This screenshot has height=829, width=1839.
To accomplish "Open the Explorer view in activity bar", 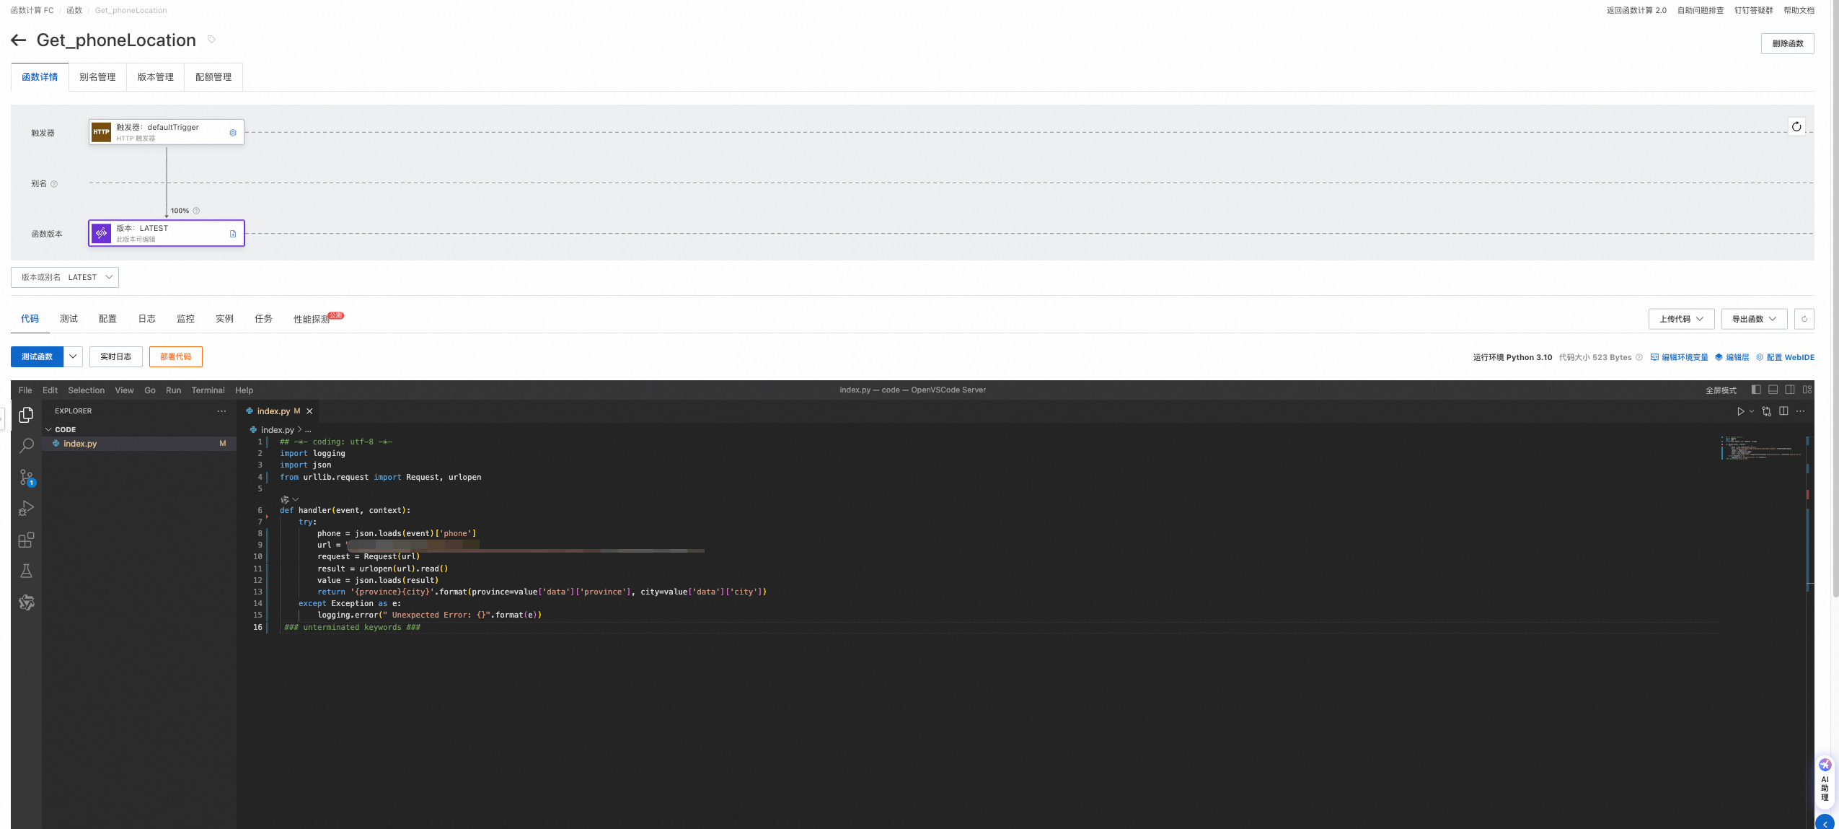I will tap(26, 414).
